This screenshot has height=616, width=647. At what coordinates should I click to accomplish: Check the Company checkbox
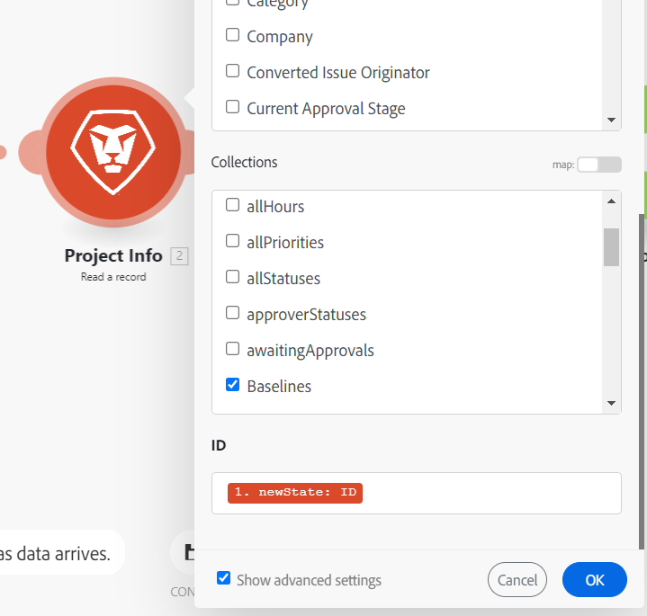[x=232, y=36]
